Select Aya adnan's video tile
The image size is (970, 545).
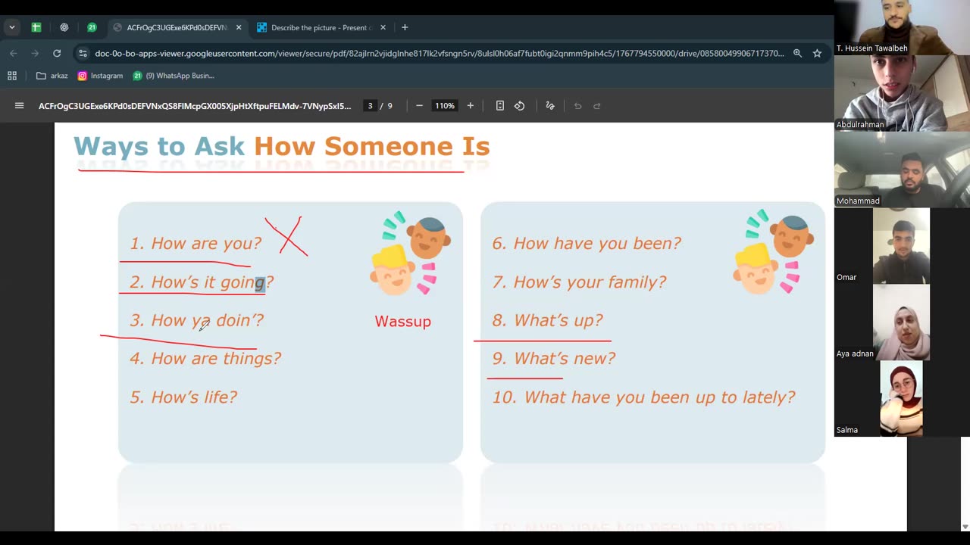tap(902, 322)
